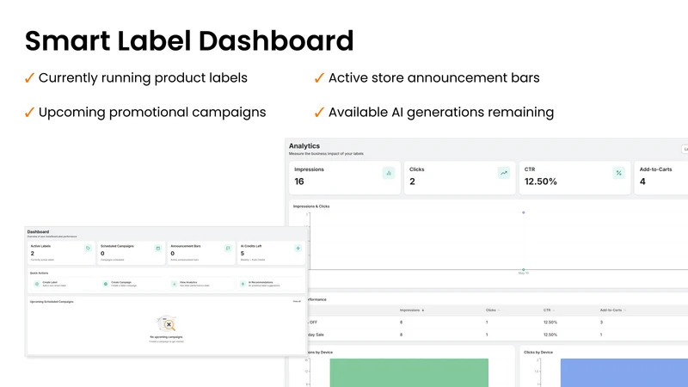Select the Impressions card showing 16
This screenshot has height=387, width=688.
point(345,178)
